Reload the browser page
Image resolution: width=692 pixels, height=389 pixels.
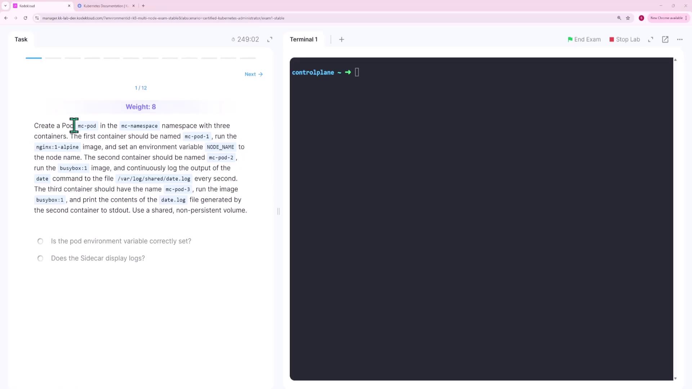point(25,18)
